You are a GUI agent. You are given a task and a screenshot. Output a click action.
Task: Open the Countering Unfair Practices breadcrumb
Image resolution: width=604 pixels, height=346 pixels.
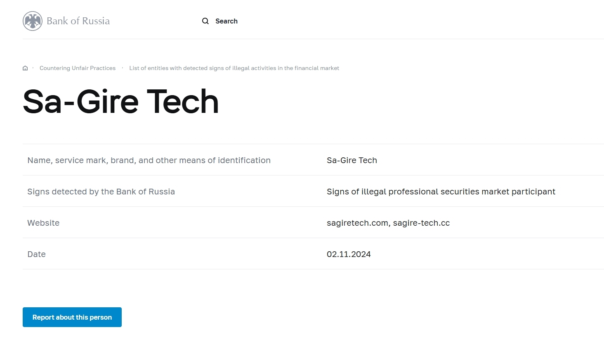coord(78,68)
